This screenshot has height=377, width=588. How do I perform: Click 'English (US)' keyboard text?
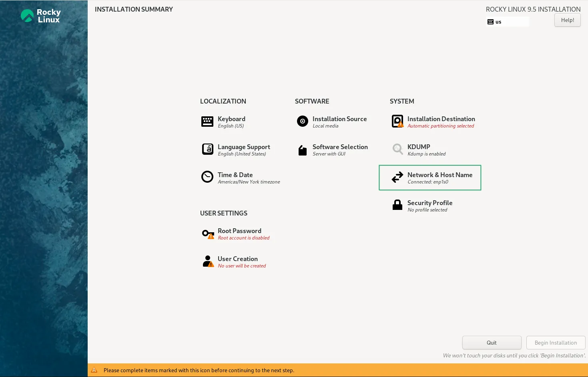pos(231,126)
